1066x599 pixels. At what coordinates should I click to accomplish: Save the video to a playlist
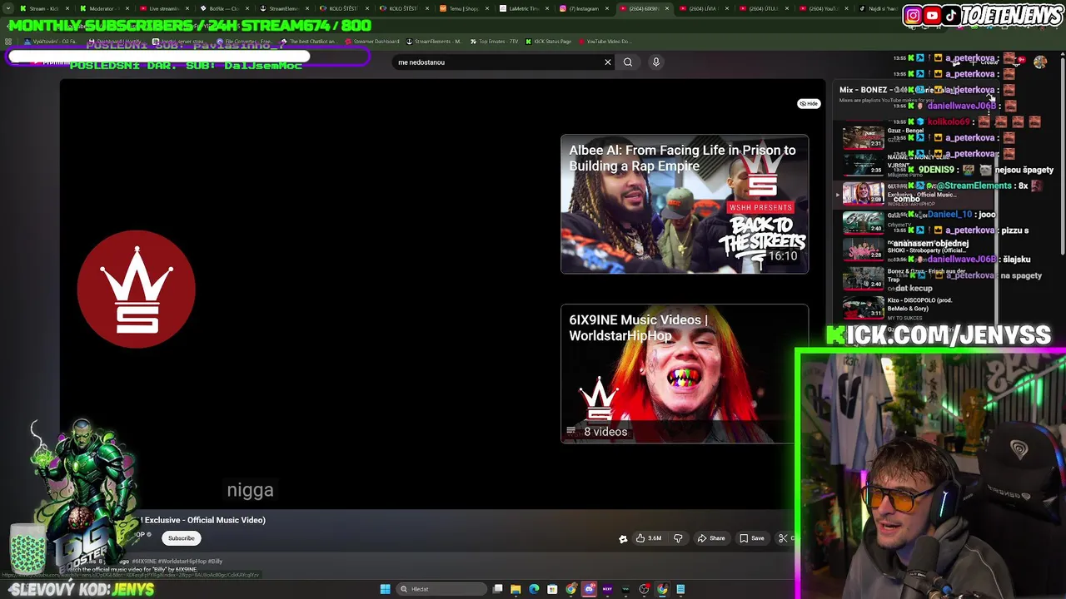pyautogui.click(x=752, y=538)
